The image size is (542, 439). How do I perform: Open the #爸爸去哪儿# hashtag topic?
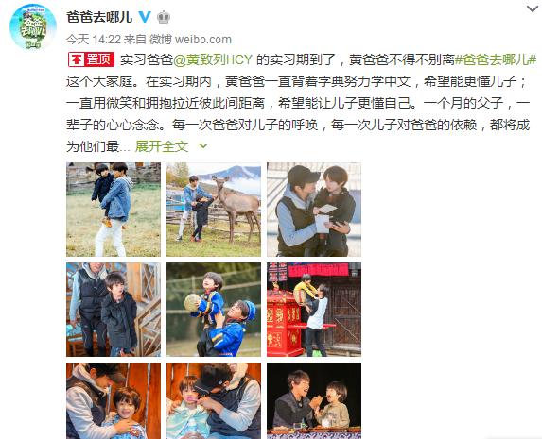point(496,59)
